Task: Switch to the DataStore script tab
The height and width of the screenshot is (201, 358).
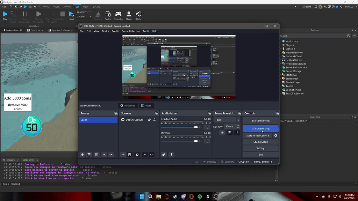Action: coord(35,30)
